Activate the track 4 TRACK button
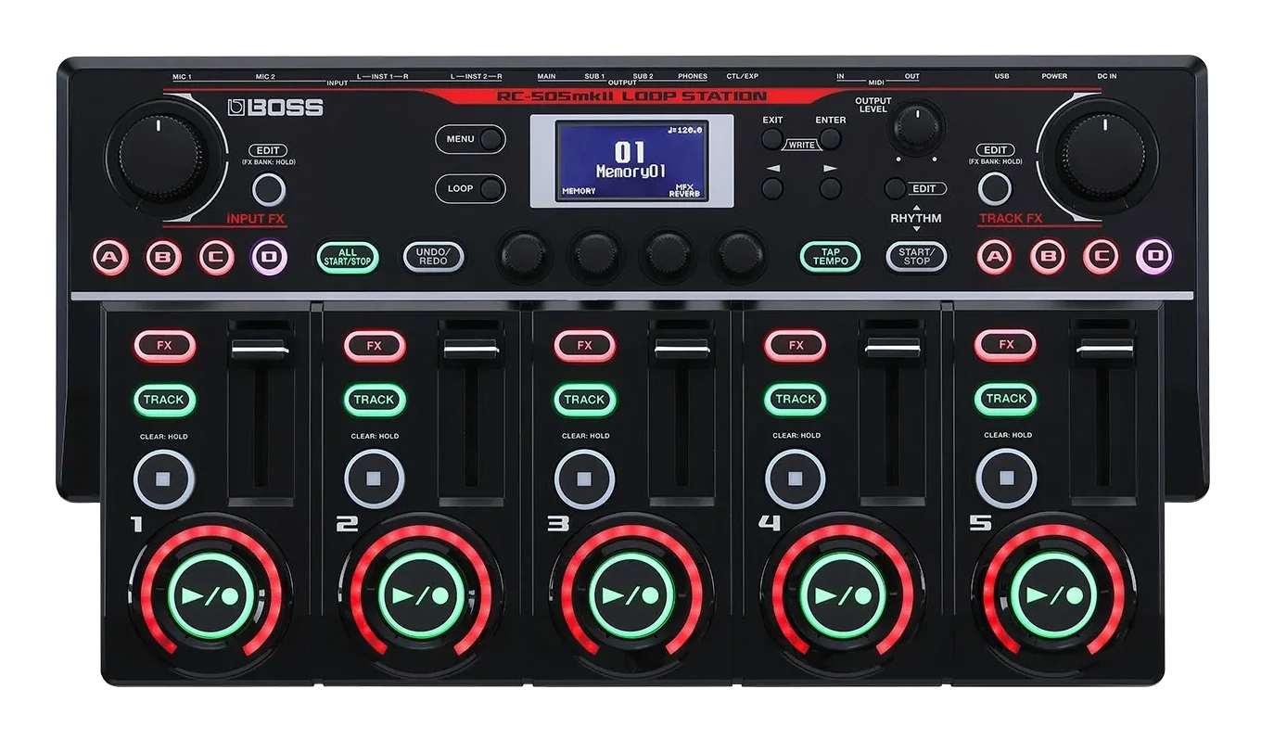 (x=796, y=400)
